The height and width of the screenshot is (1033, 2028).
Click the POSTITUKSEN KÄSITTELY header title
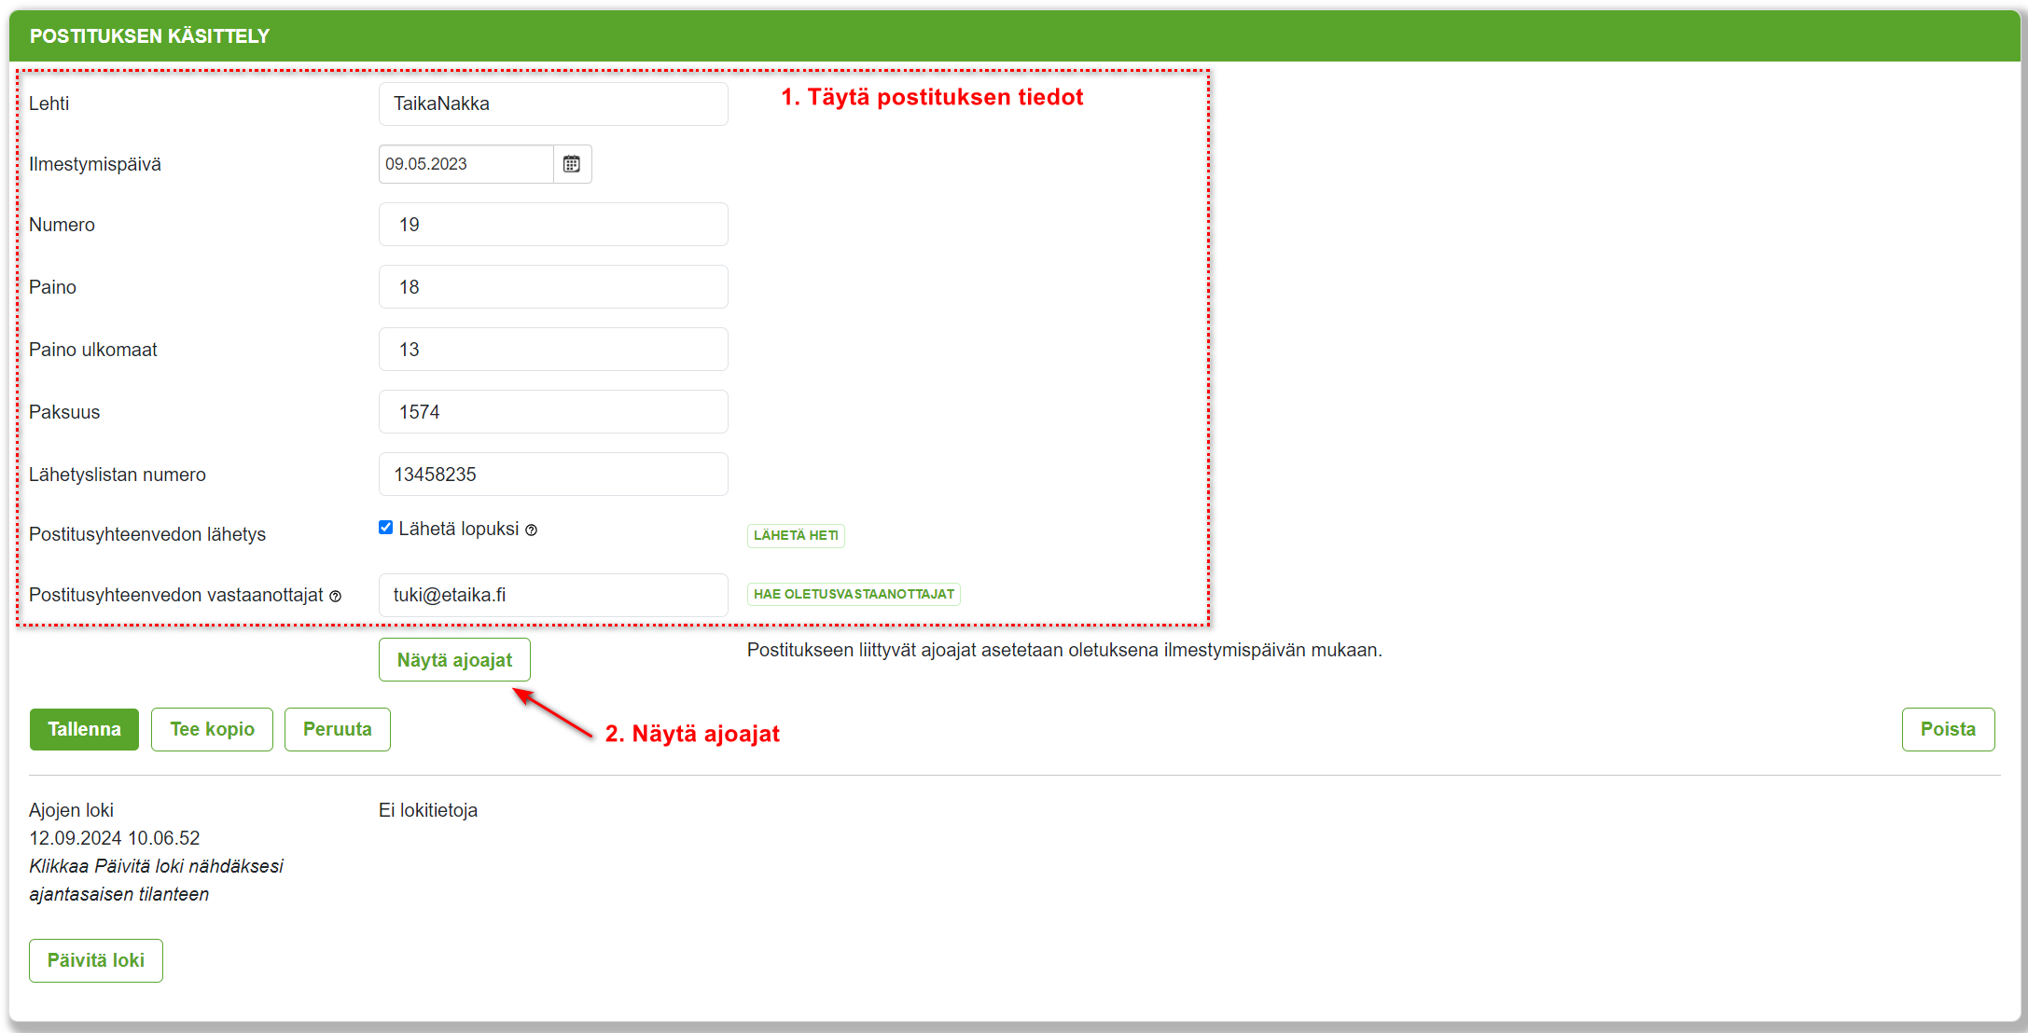point(149,36)
